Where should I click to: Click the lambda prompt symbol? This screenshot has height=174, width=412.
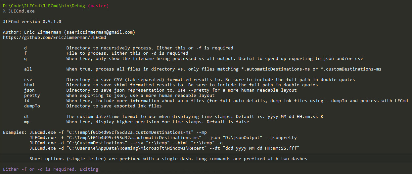[x=4, y=11]
